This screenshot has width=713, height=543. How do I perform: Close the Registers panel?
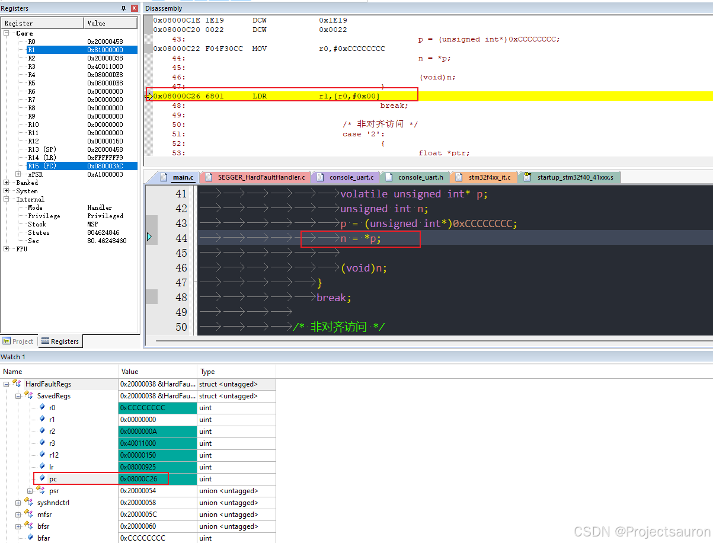tap(135, 8)
